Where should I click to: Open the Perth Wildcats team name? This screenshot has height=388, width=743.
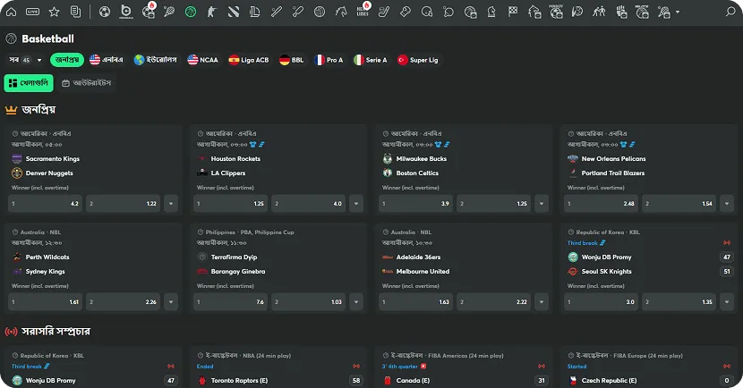47,257
